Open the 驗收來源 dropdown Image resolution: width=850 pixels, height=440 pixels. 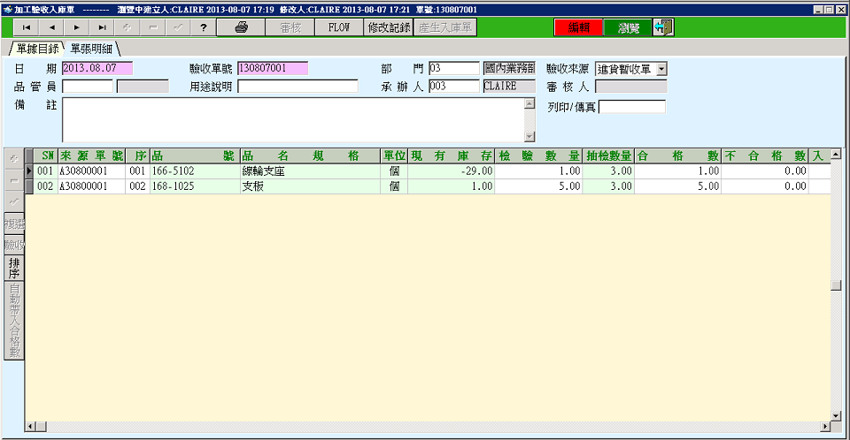[661, 69]
